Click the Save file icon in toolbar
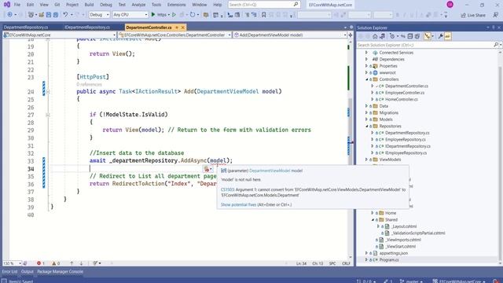 (49, 15)
